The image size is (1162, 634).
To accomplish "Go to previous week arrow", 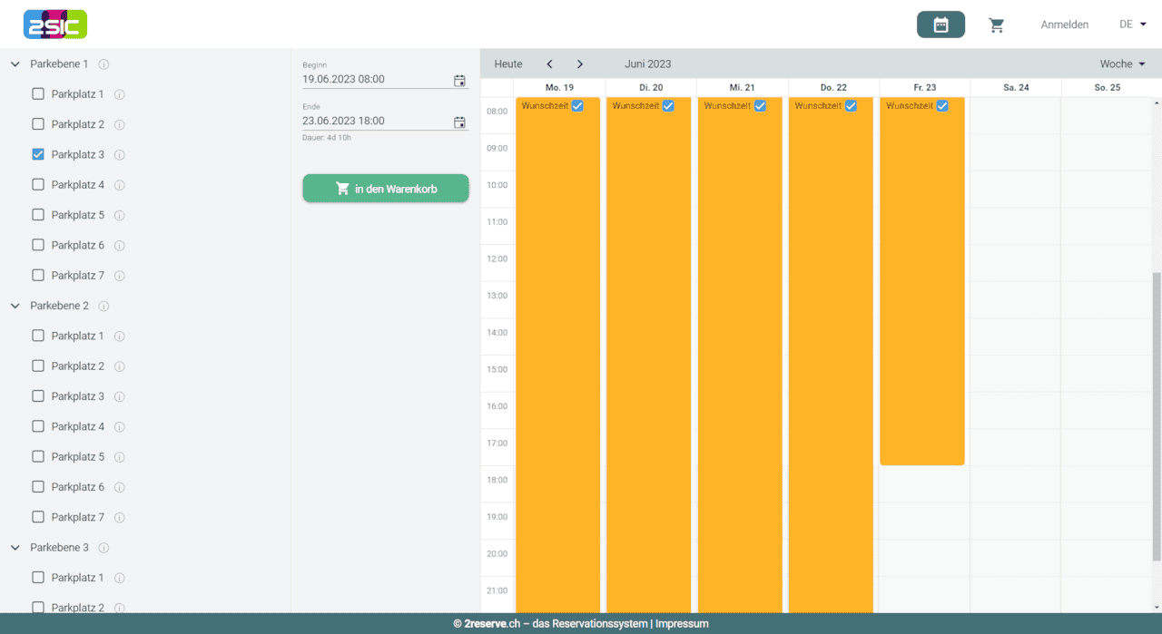I will coord(549,64).
